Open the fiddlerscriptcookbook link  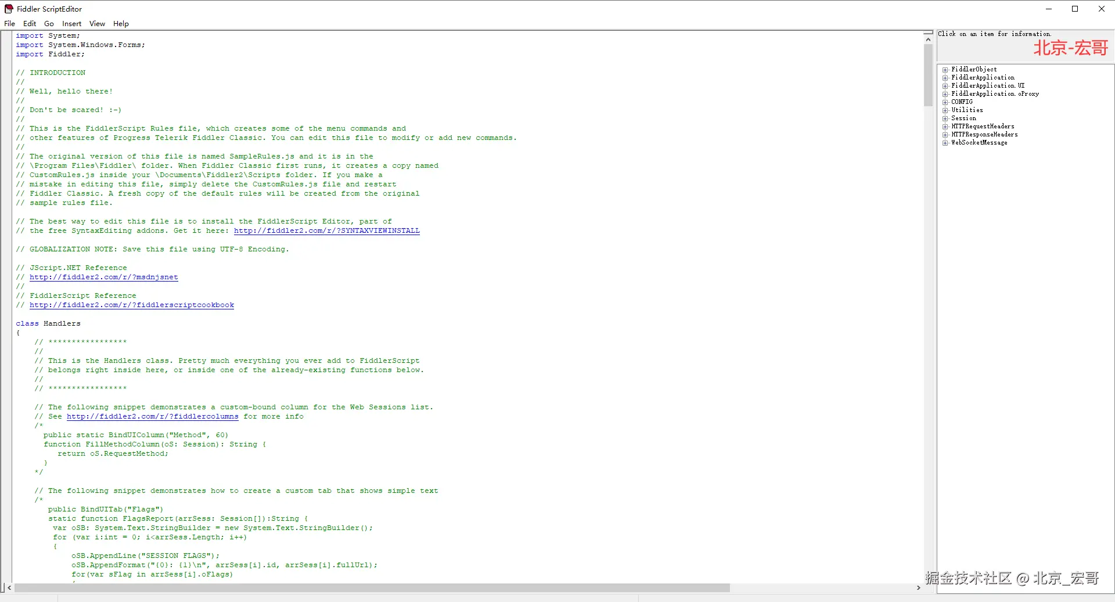[x=132, y=305]
